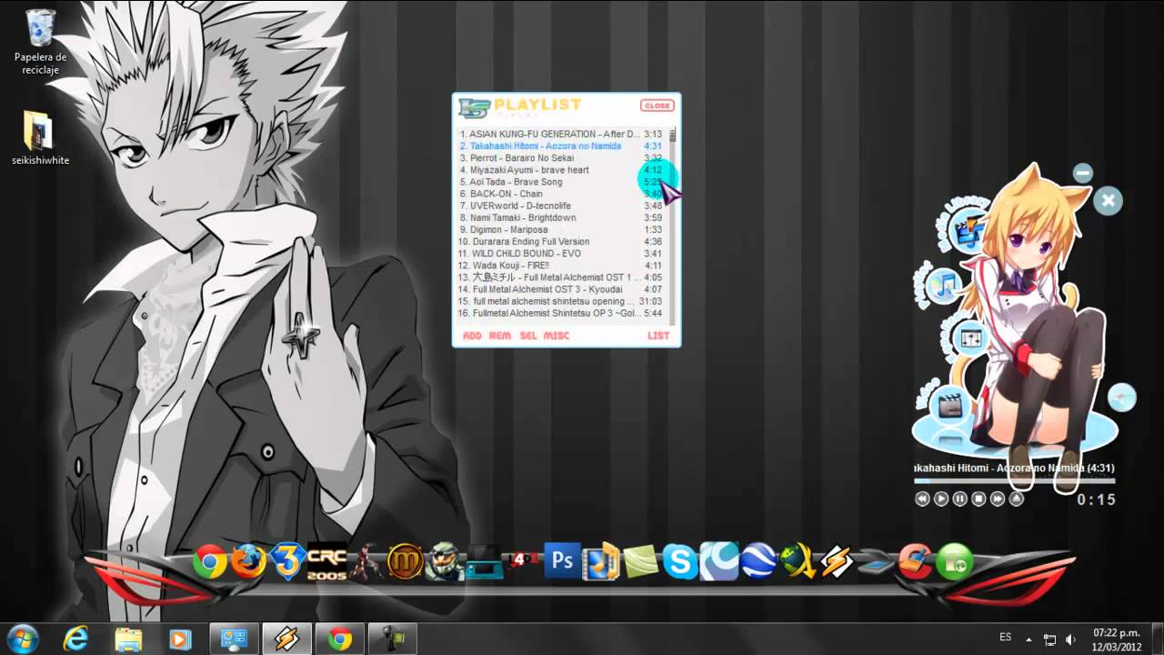Select "Pierrot - Barairo No Sekai" track

561,157
